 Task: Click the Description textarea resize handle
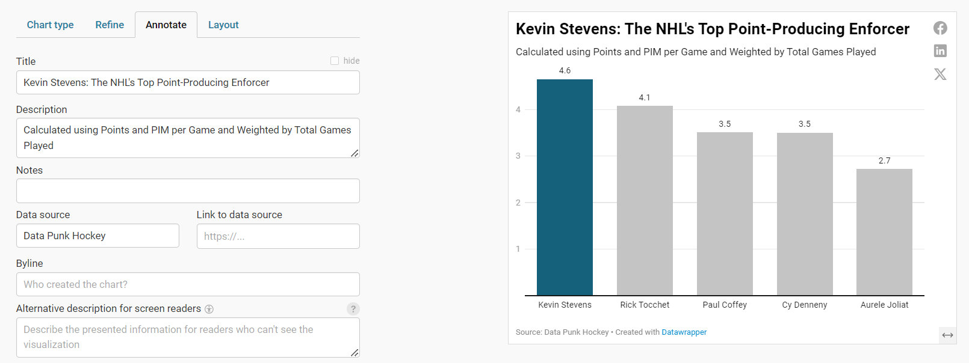click(x=354, y=153)
